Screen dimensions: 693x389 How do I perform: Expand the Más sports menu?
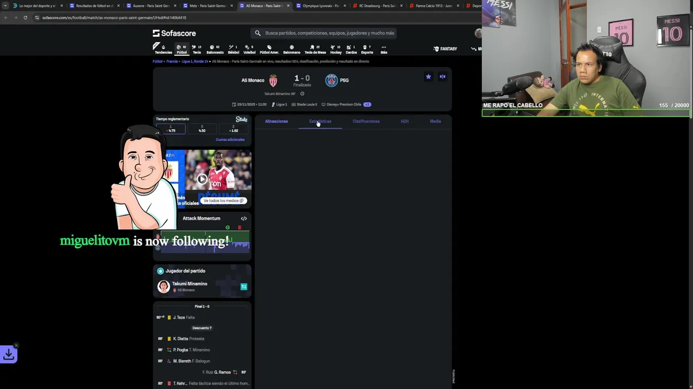point(383,49)
